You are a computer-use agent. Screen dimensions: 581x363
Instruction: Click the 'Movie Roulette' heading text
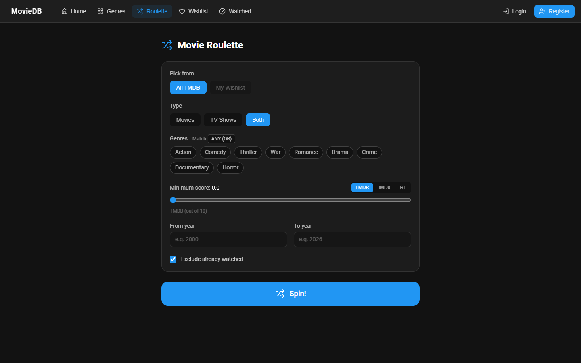(x=210, y=45)
